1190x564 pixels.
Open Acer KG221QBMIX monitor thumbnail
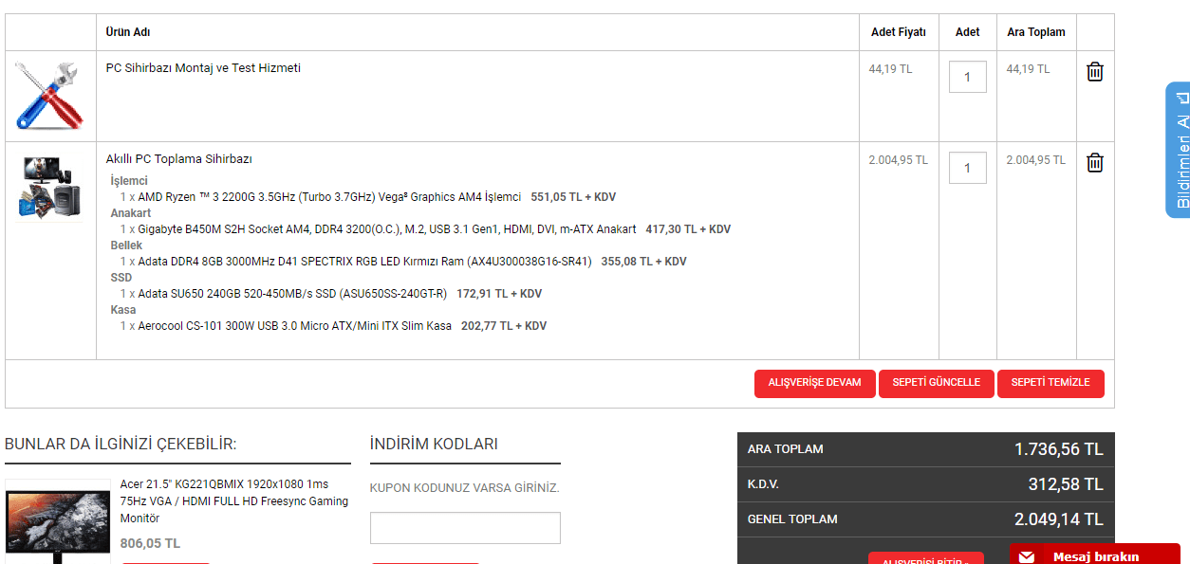point(58,521)
